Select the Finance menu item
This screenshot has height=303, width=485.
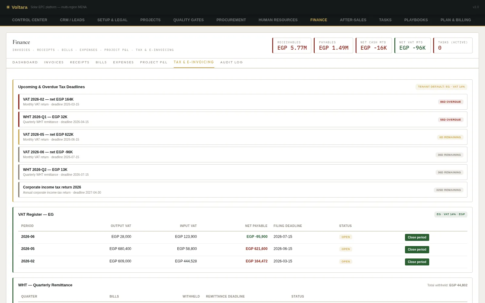319,20
